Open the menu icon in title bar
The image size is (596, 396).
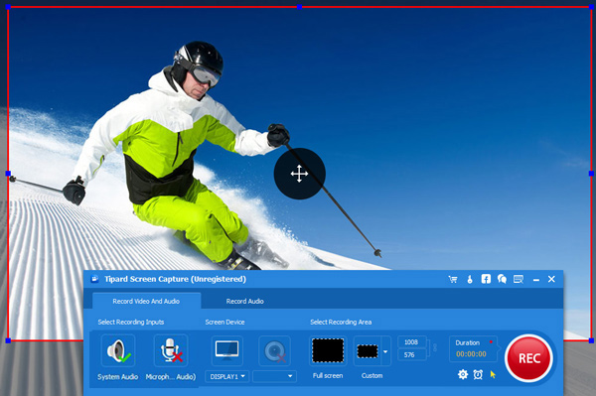pos(519,280)
